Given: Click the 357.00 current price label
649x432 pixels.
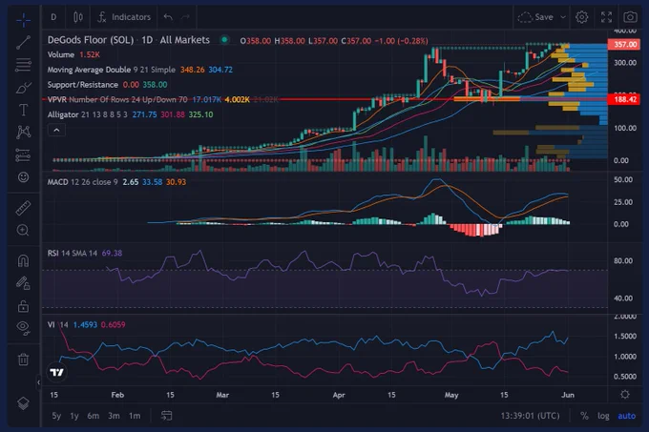Looking at the screenshot, I should [624, 44].
